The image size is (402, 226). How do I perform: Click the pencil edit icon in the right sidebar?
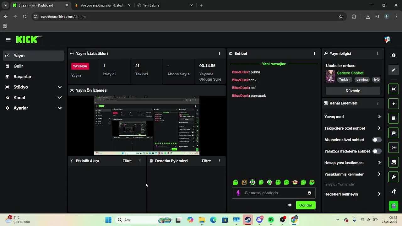coord(394,70)
